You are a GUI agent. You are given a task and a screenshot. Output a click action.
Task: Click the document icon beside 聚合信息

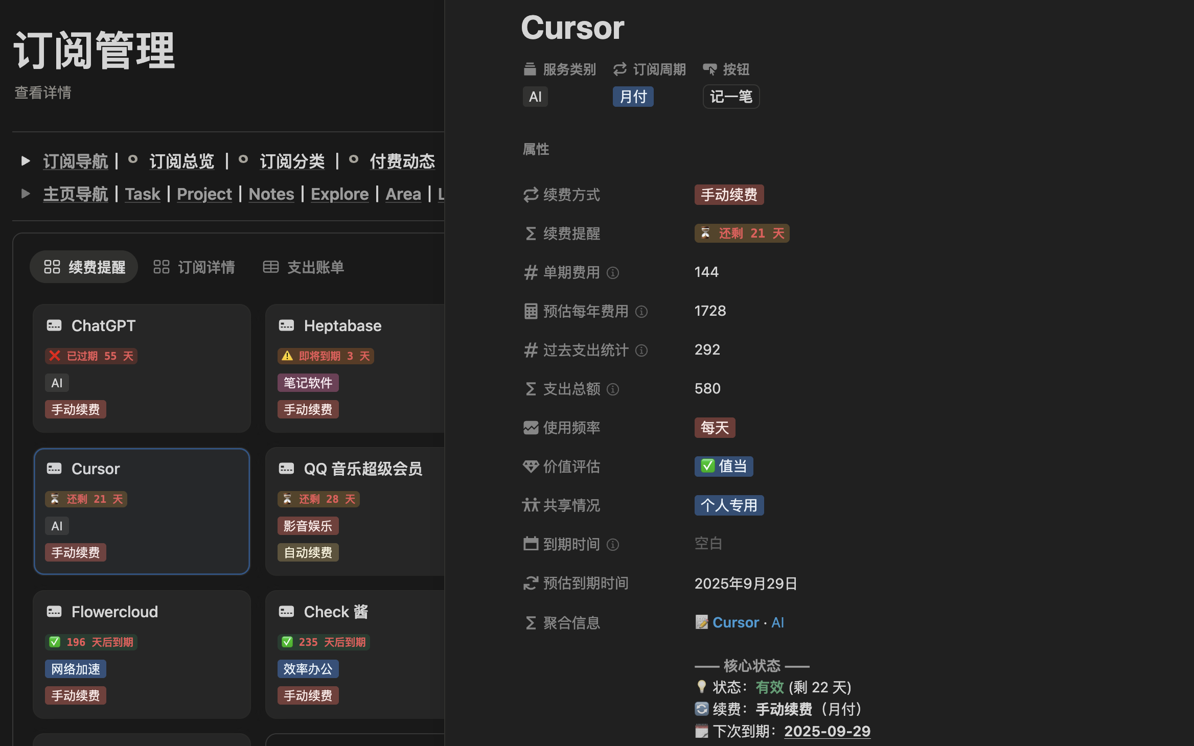(702, 622)
